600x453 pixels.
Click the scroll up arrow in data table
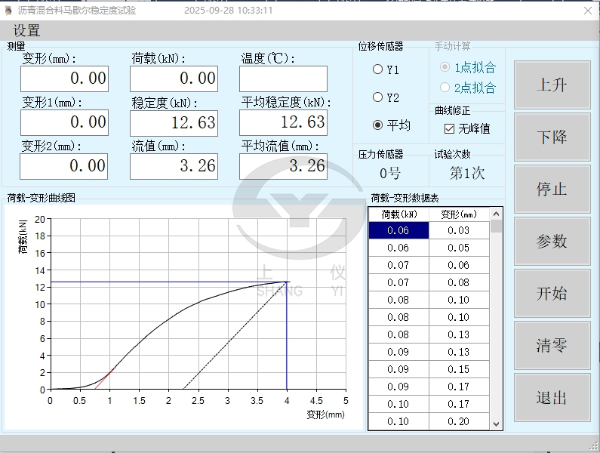click(x=496, y=214)
